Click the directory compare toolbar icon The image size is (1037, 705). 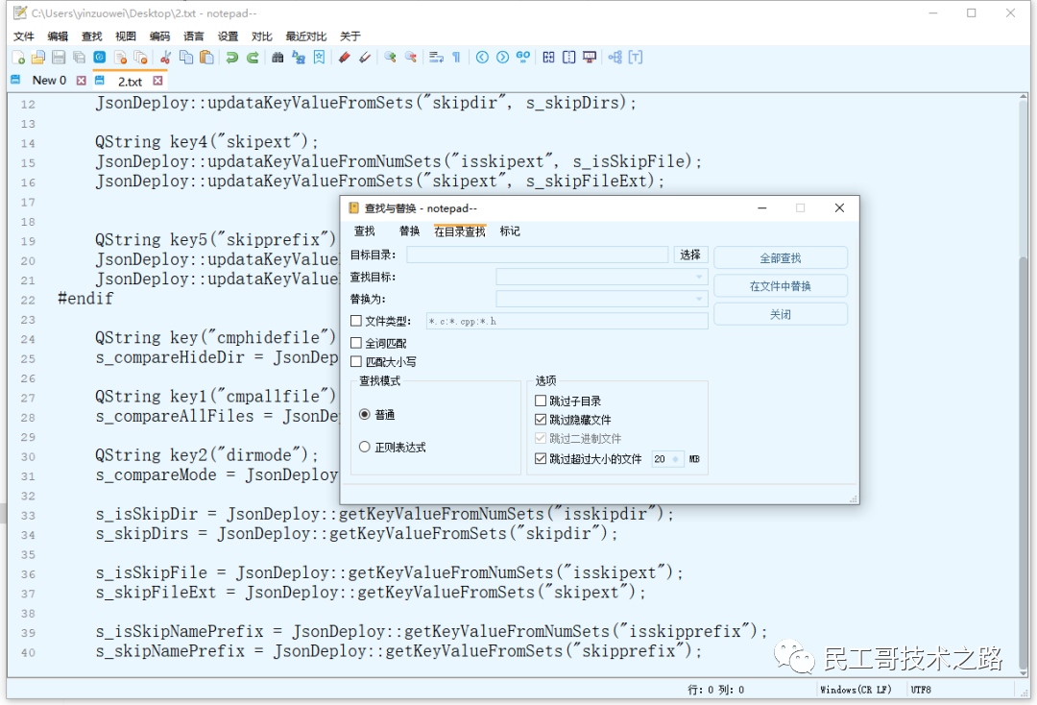[568, 58]
